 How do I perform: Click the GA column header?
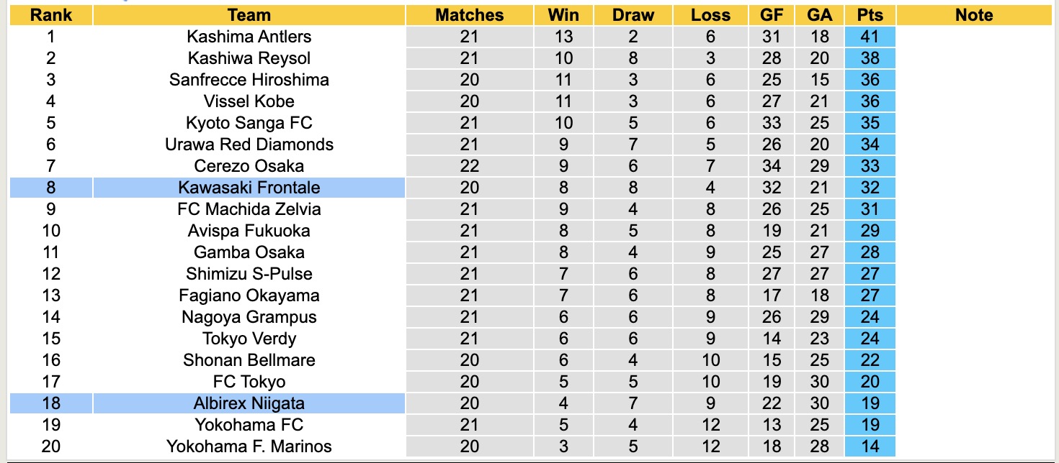pos(820,15)
